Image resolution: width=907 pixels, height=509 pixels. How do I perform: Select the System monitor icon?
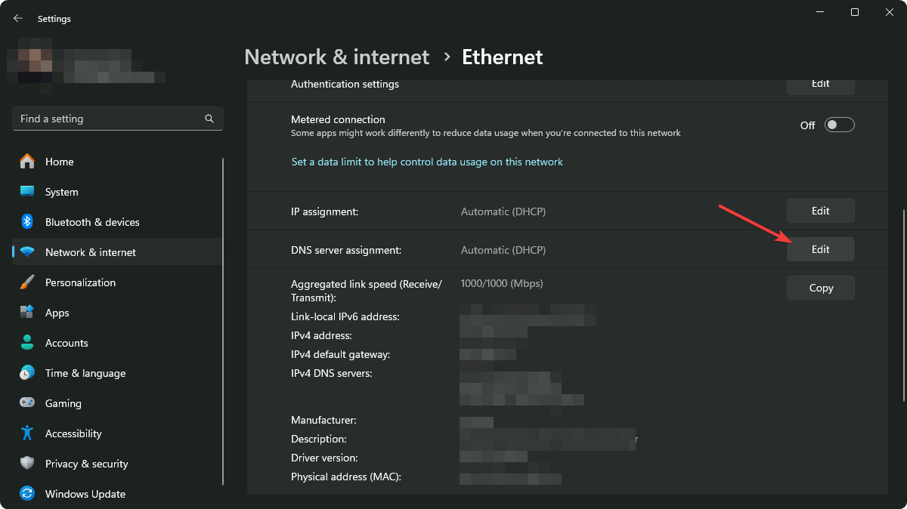click(x=27, y=192)
